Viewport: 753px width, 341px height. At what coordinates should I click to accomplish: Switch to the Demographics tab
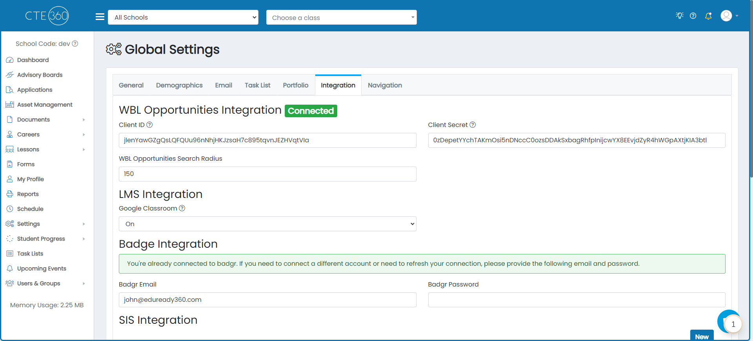[x=179, y=85]
